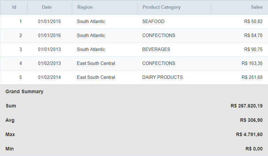
Task: Click the BEVERAGES category cell
Action: [156, 50]
